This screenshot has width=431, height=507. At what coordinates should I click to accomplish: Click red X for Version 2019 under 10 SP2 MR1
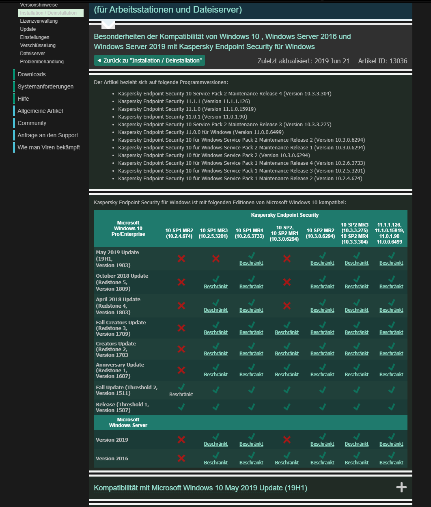click(x=287, y=440)
